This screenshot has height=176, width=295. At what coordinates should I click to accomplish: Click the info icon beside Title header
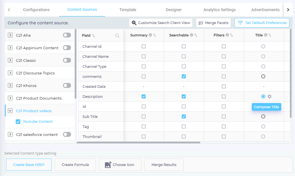click(x=266, y=35)
